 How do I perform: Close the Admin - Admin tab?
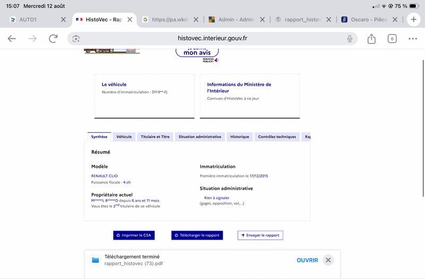click(262, 20)
